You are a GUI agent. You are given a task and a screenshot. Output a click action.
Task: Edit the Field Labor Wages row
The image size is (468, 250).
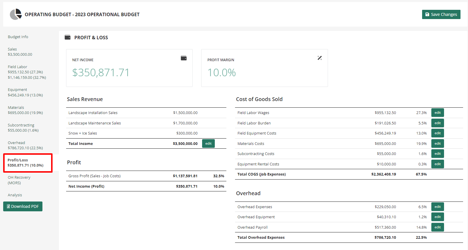click(x=438, y=113)
